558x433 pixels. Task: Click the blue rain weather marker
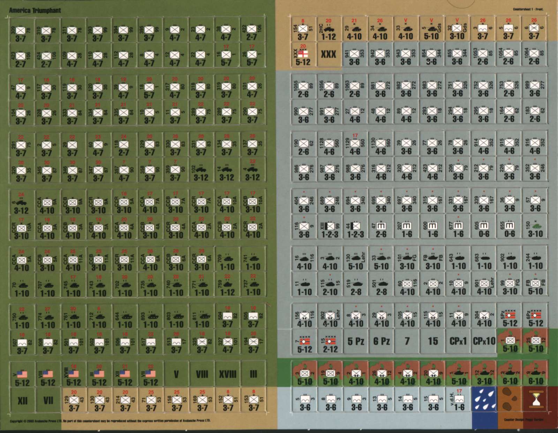[484, 399]
